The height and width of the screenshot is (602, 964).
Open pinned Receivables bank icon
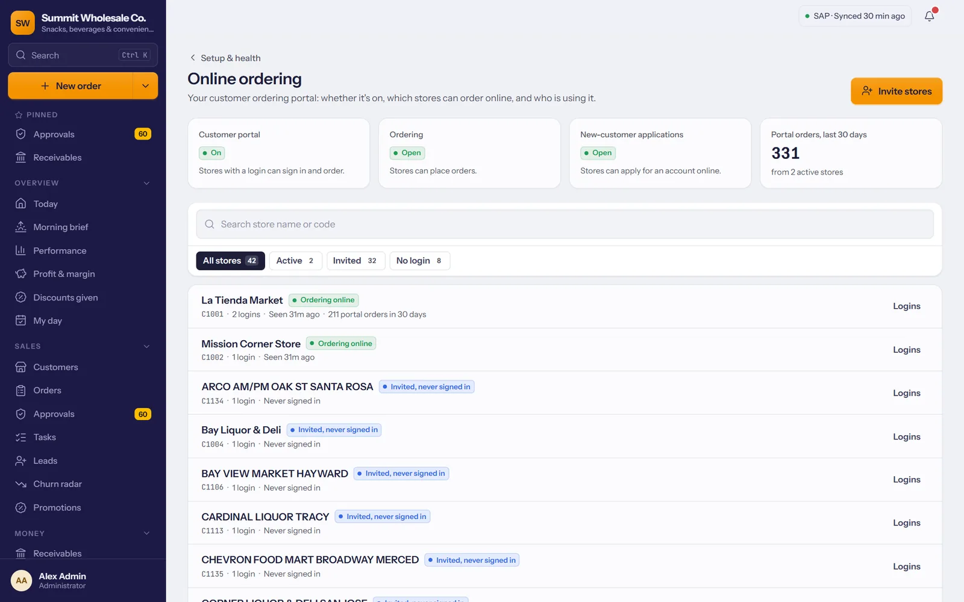[x=20, y=158]
